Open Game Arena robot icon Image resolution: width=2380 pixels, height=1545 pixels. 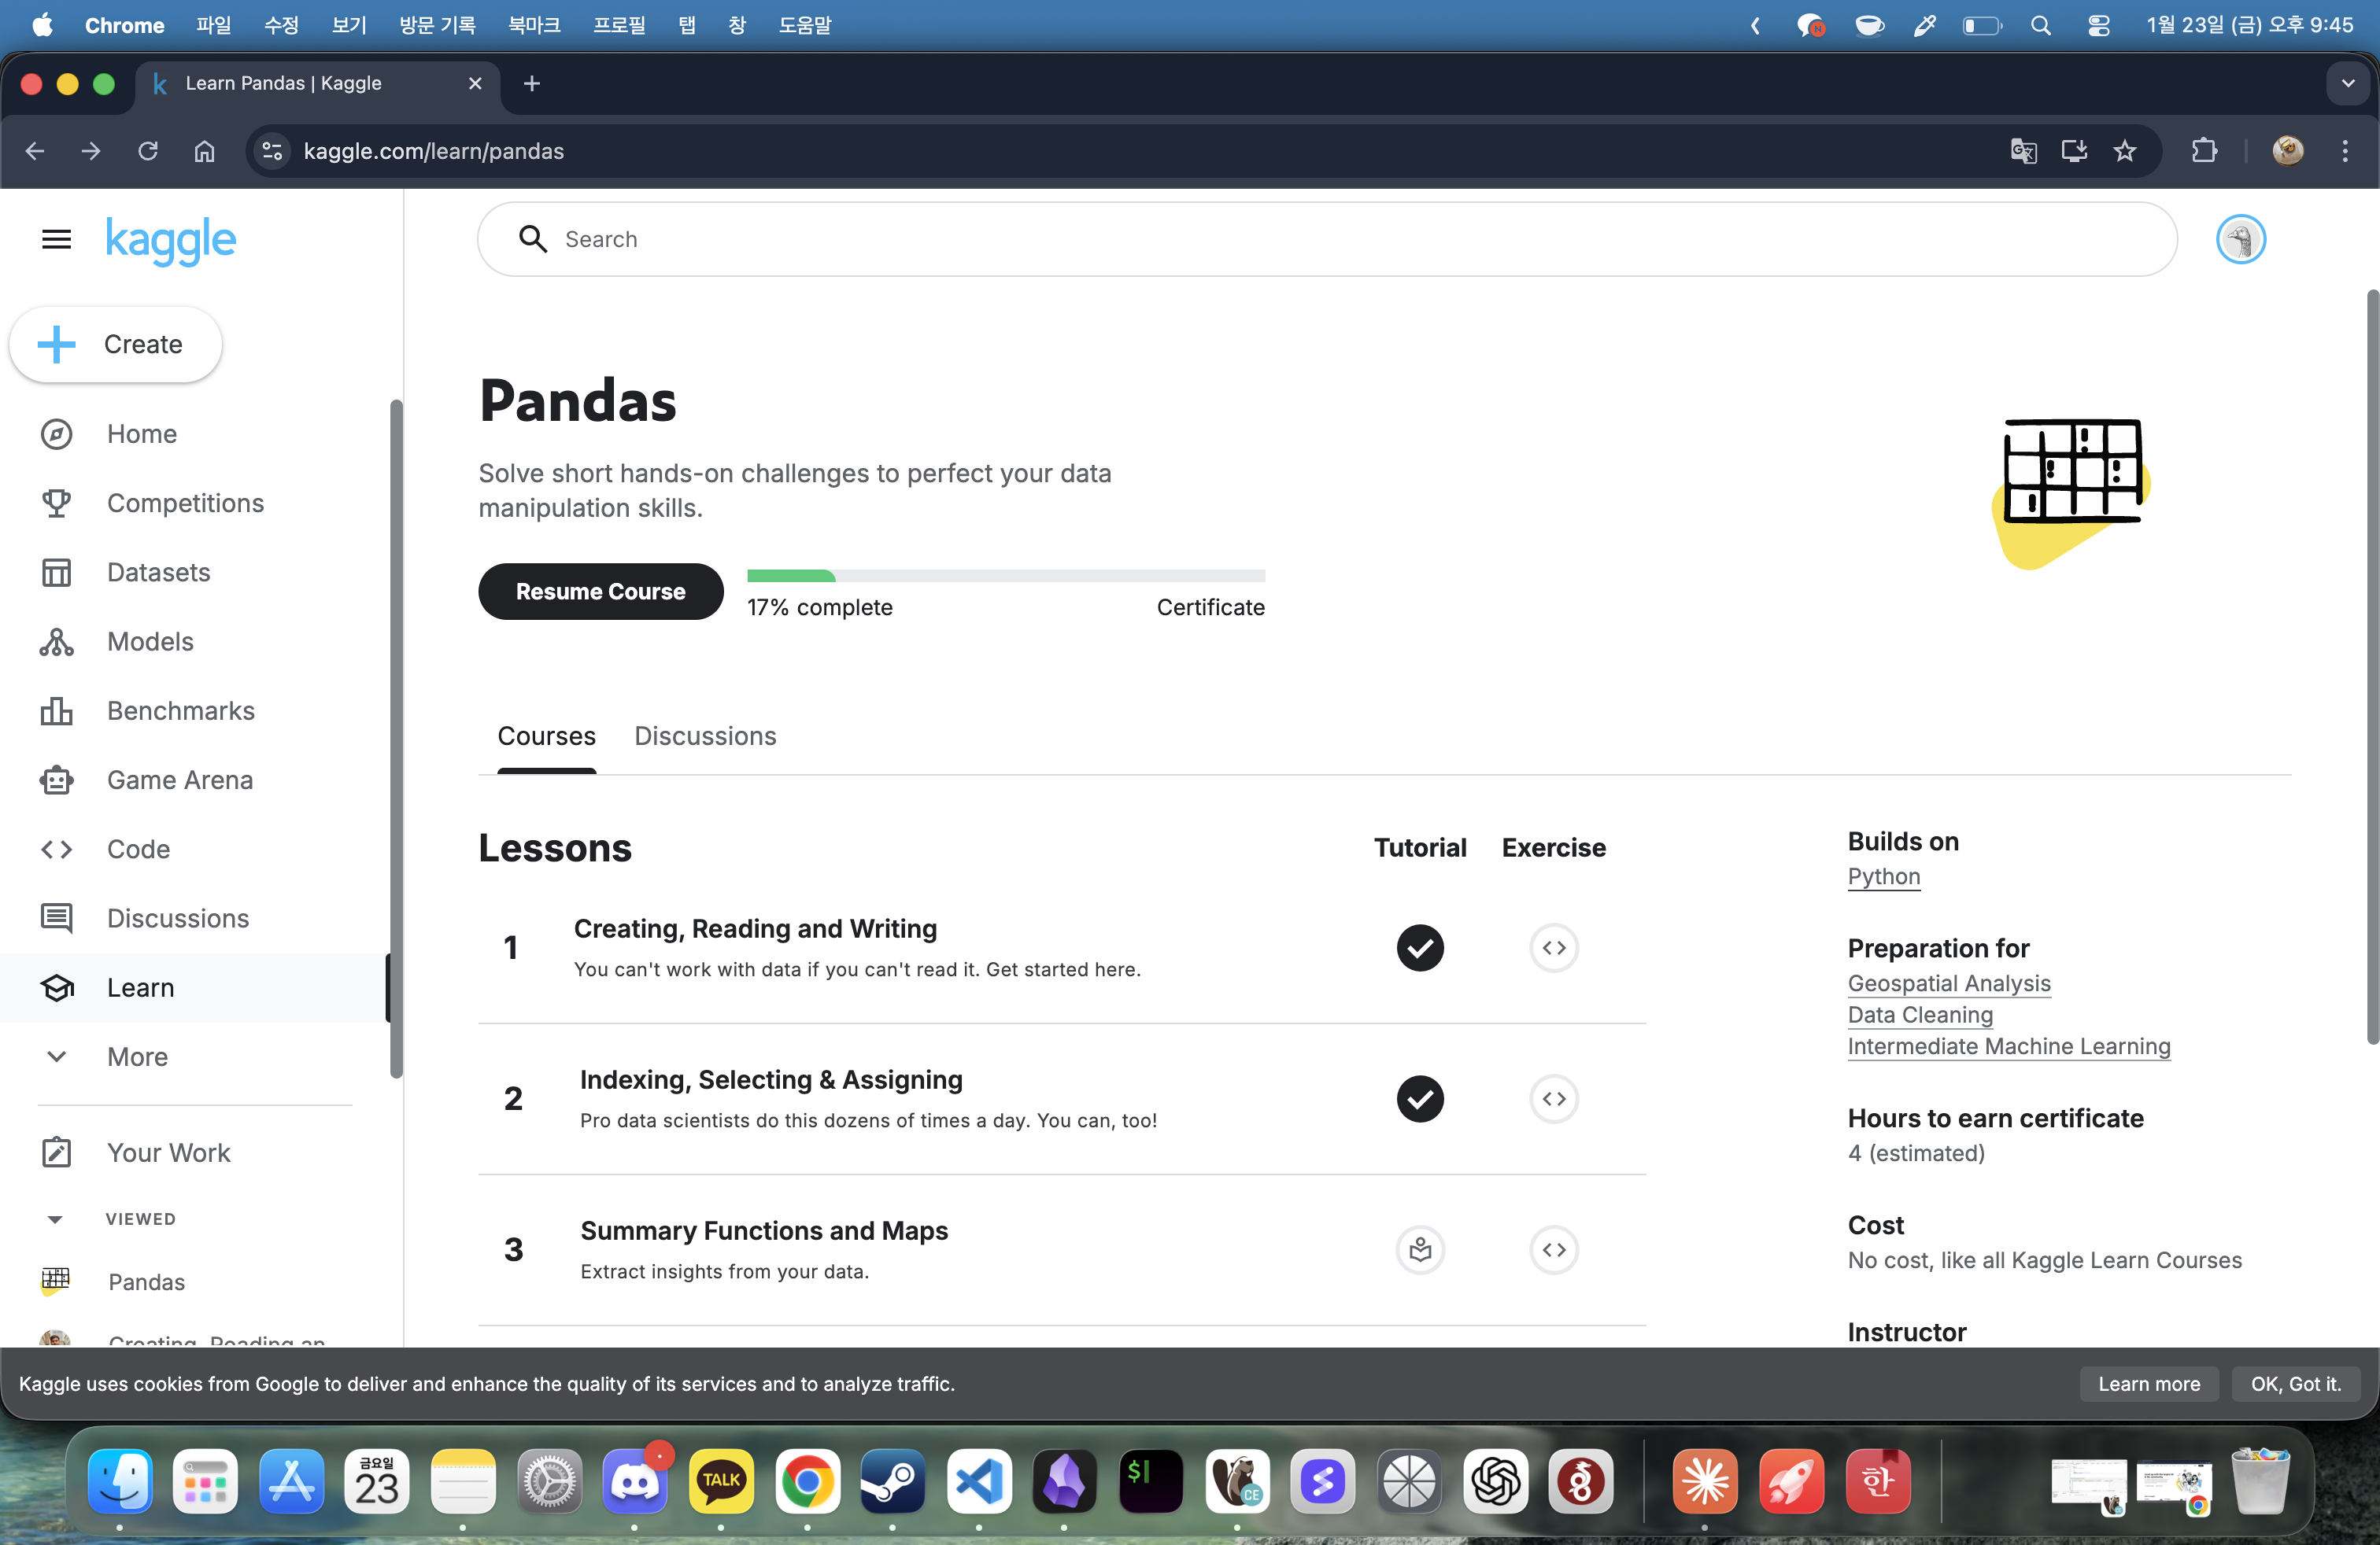click(x=56, y=780)
